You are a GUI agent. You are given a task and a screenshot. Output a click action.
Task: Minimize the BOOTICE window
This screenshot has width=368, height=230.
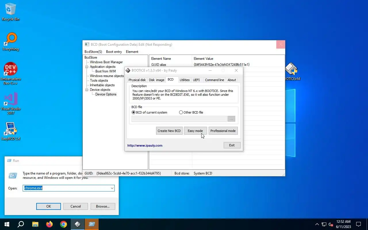pyautogui.click(x=210, y=70)
